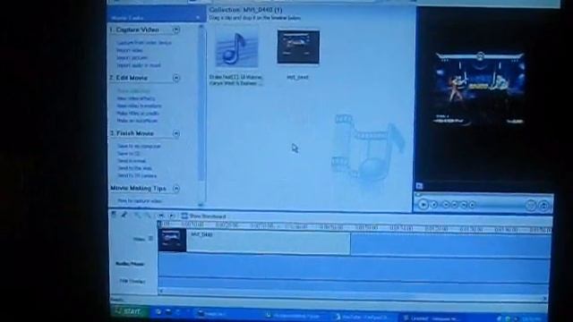Viewport: 573px width, 322px height.
Task: Click View video effects
Action: tap(136, 98)
